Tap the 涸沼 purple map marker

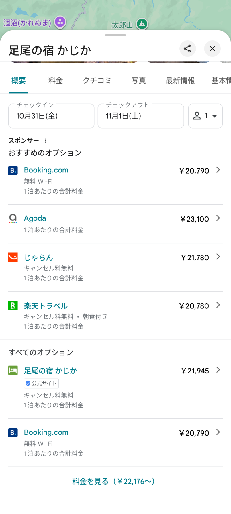click(60, 22)
